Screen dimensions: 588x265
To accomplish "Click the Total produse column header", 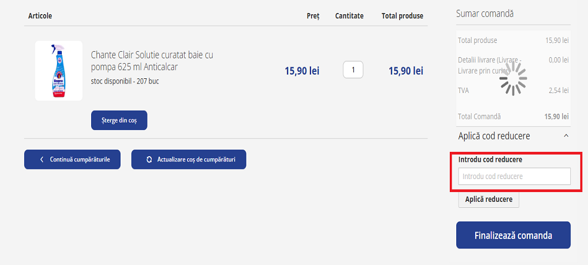I will (x=402, y=16).
